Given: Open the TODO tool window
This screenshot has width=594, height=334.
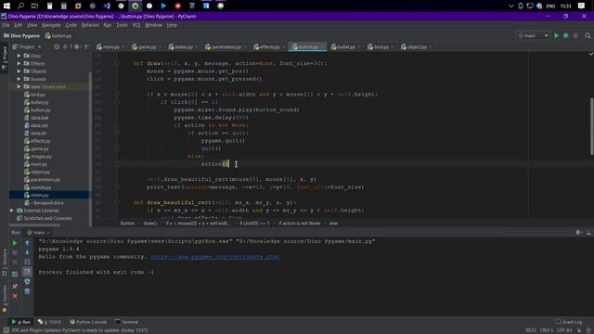Looking at the screenshot, I should 49,322.
